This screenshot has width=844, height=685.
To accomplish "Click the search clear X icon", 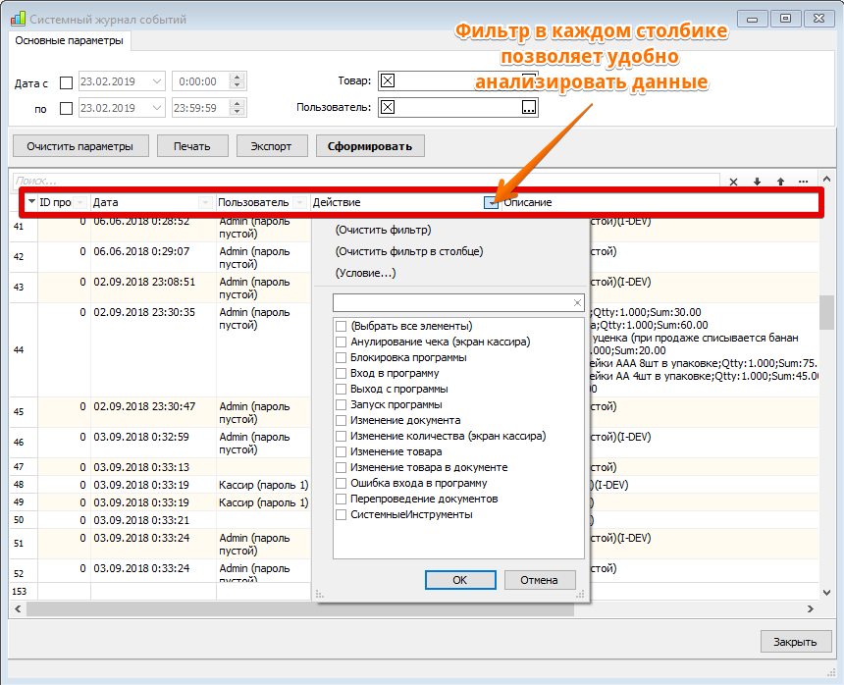I will click(733, 182).
